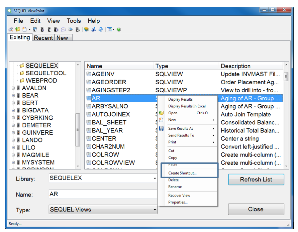The width and height of the screenshot is (298, 232).
Task: Click the blue refresh arrows toolbar icon
Action: (101, 29)
